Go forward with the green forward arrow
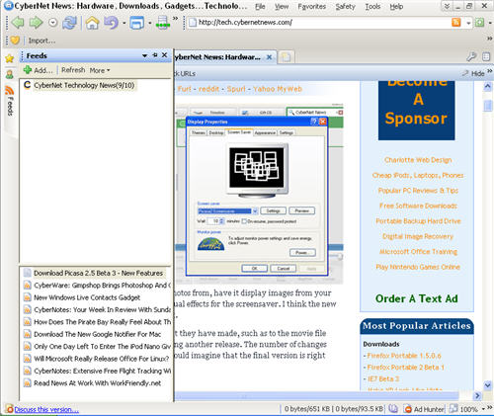Image resolution: width=494 pixels, height=416 pixels. point(36,23)
